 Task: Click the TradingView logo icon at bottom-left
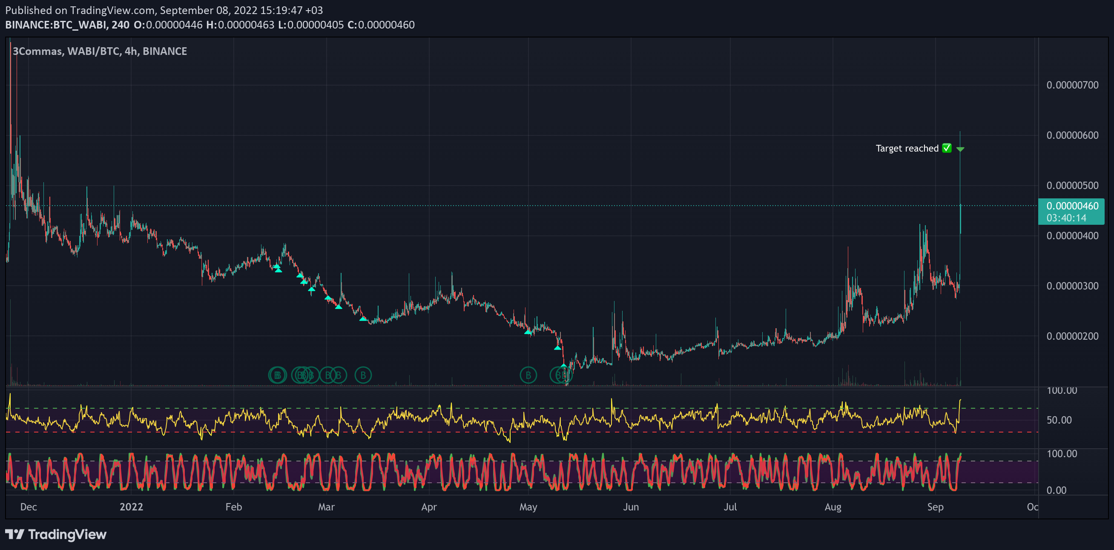point(15,534)
